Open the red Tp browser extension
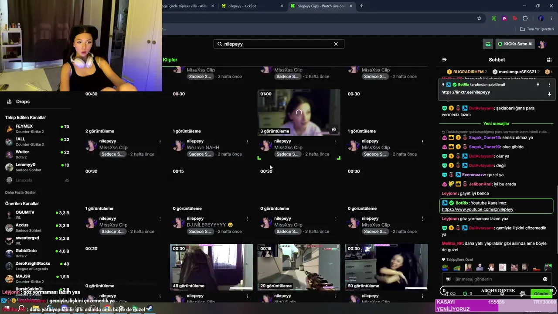The image size is (558, 314). pyautogui.click(x=515, y=18)
